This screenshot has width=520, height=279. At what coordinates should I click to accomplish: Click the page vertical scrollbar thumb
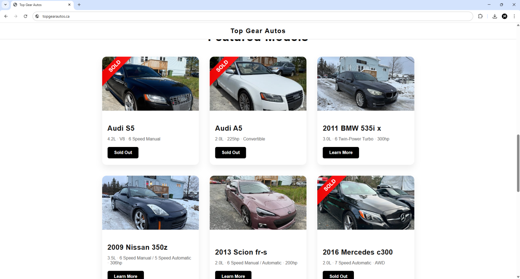(518, 163)
